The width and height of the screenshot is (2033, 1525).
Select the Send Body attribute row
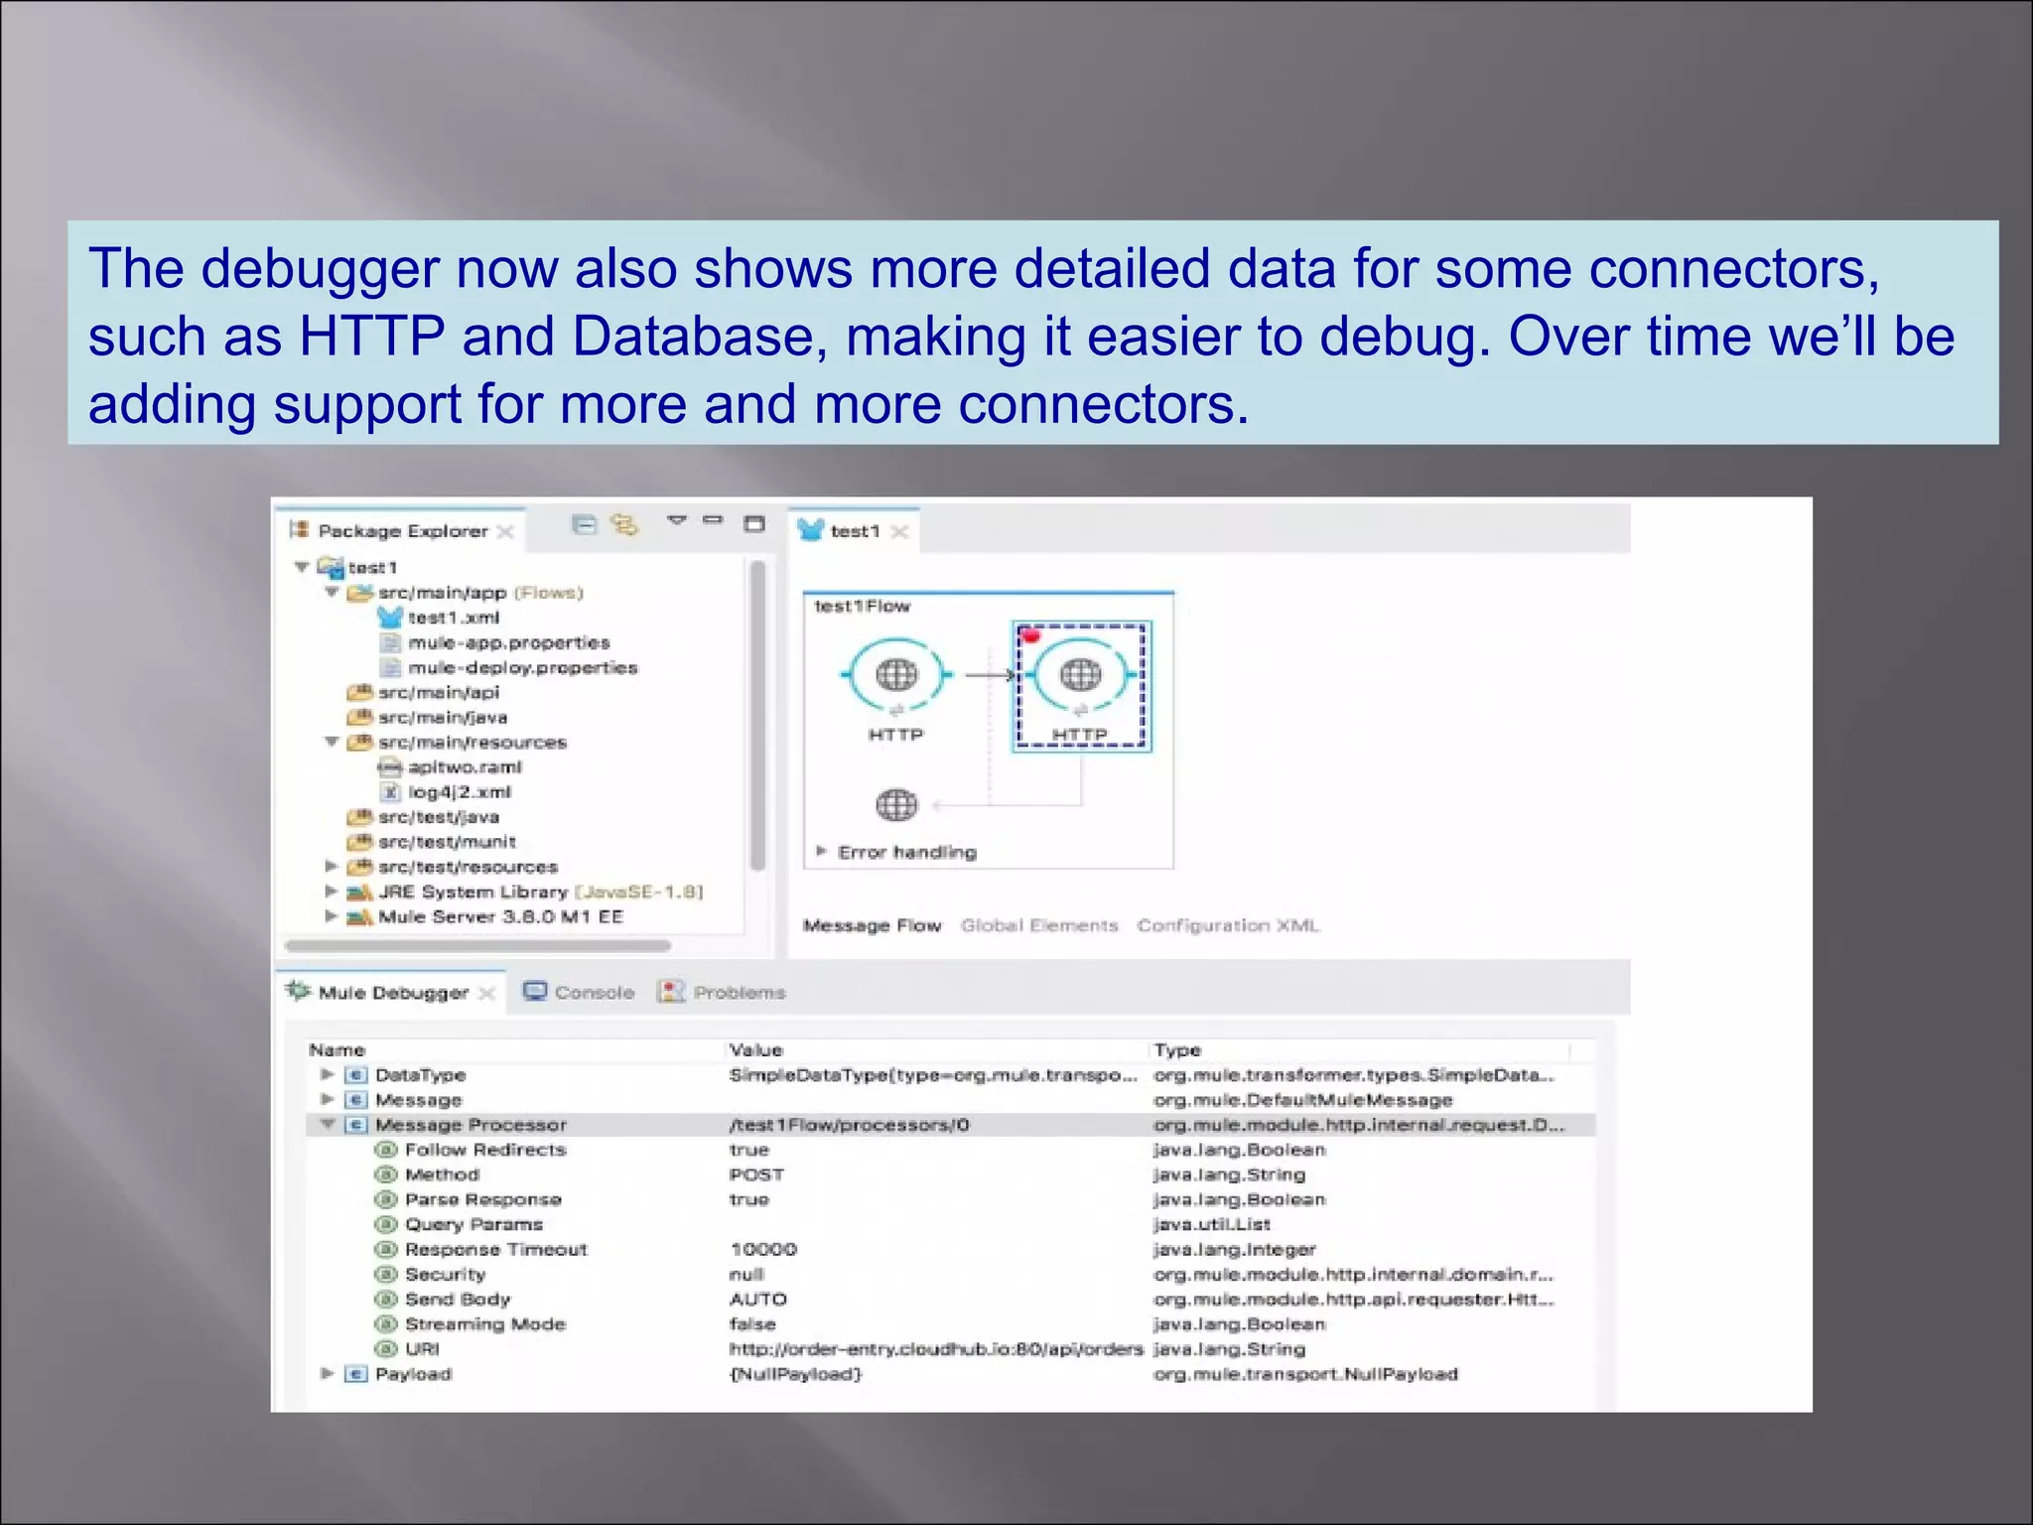950,1299
